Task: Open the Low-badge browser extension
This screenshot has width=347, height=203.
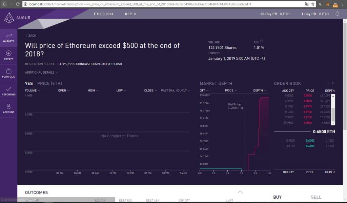Action: click(335, 4)
